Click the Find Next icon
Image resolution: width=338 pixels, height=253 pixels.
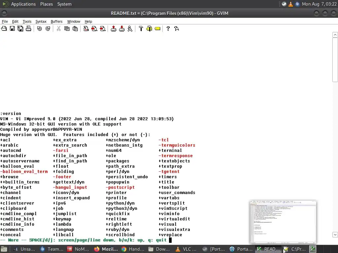point(94,29)
